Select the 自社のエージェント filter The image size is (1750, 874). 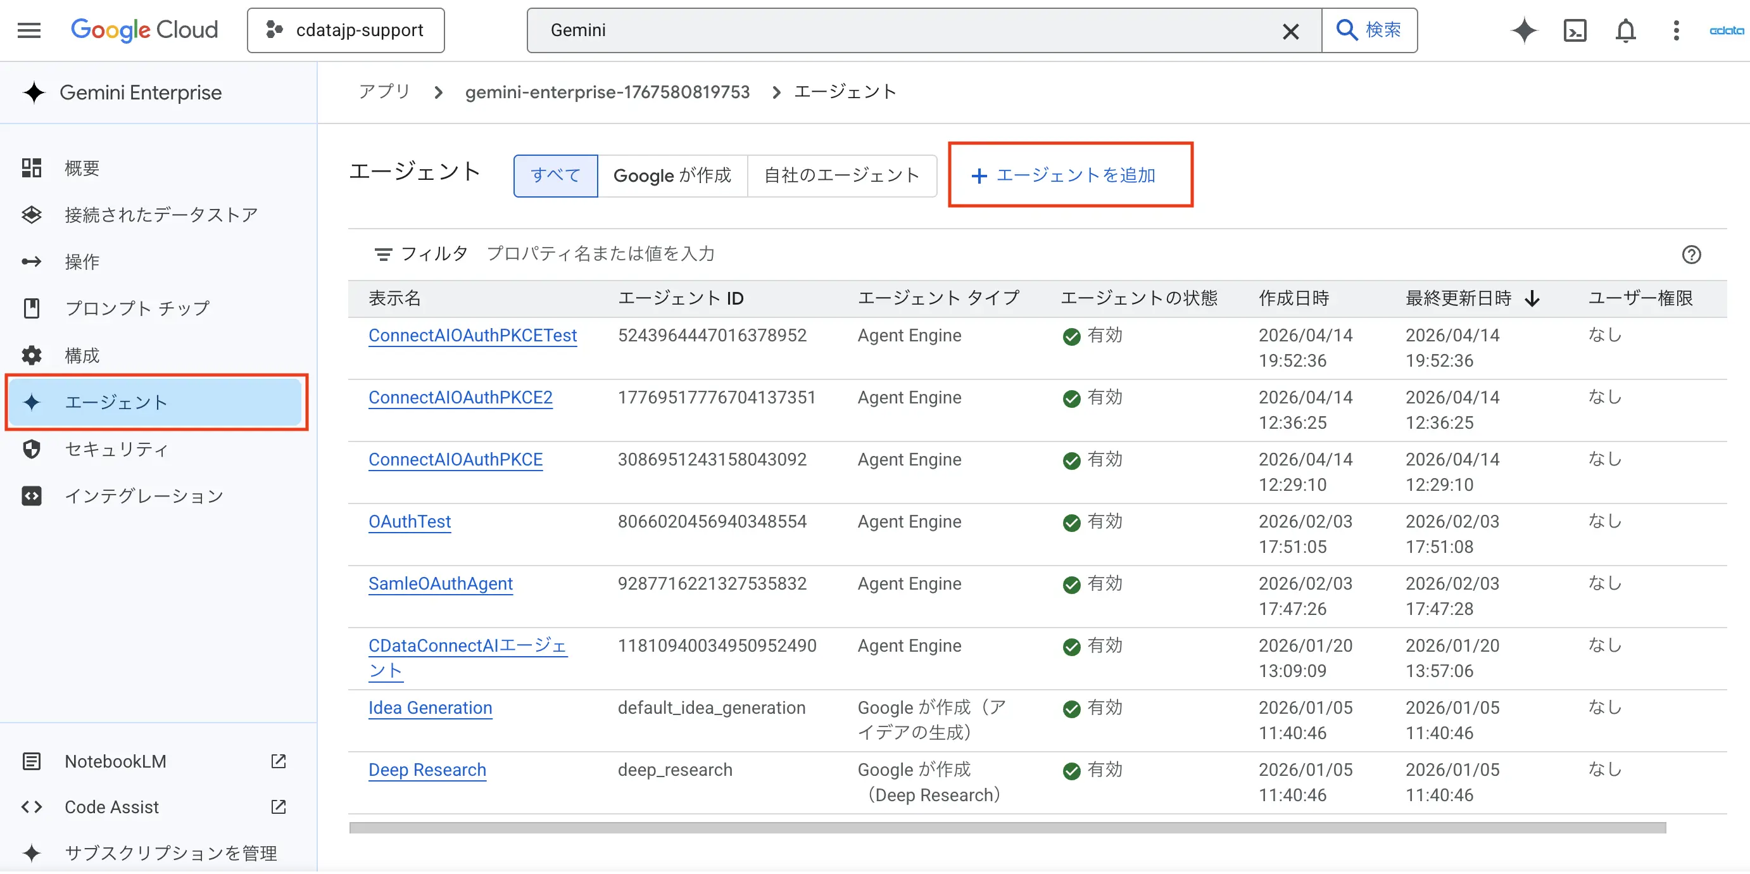tap(842, 175)
